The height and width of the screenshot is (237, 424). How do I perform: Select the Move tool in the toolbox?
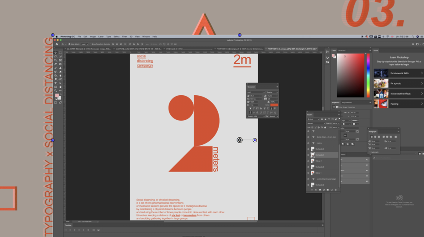pyautogui.click(x=55, y=53)
